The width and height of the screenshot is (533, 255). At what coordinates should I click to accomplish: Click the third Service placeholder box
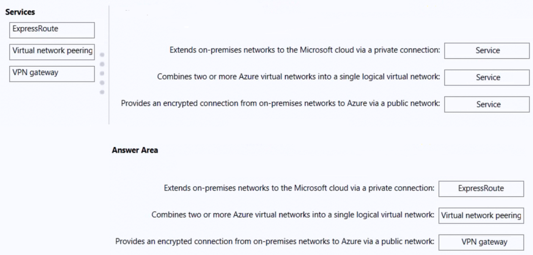point(486,104)
